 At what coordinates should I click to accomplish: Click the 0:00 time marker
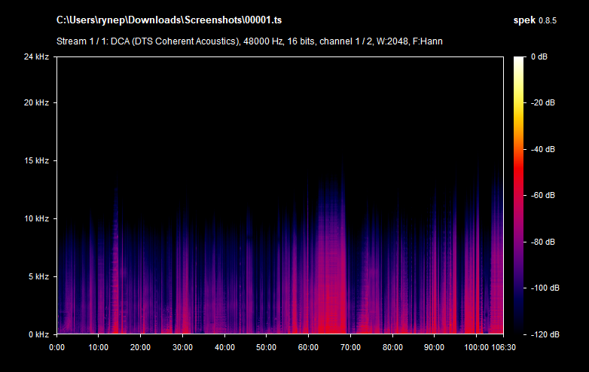(x=57, y=348)
